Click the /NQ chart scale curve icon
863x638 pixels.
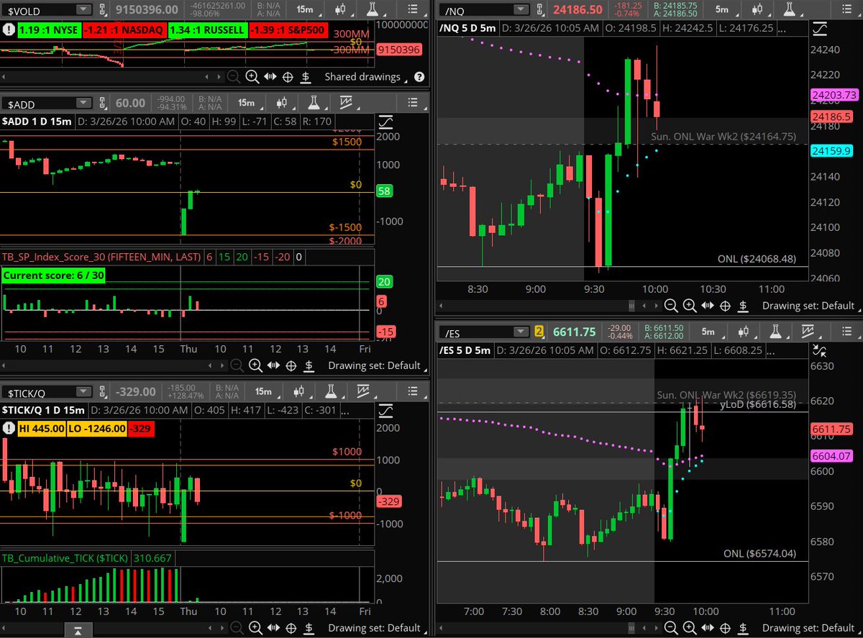tap(820, 28)
